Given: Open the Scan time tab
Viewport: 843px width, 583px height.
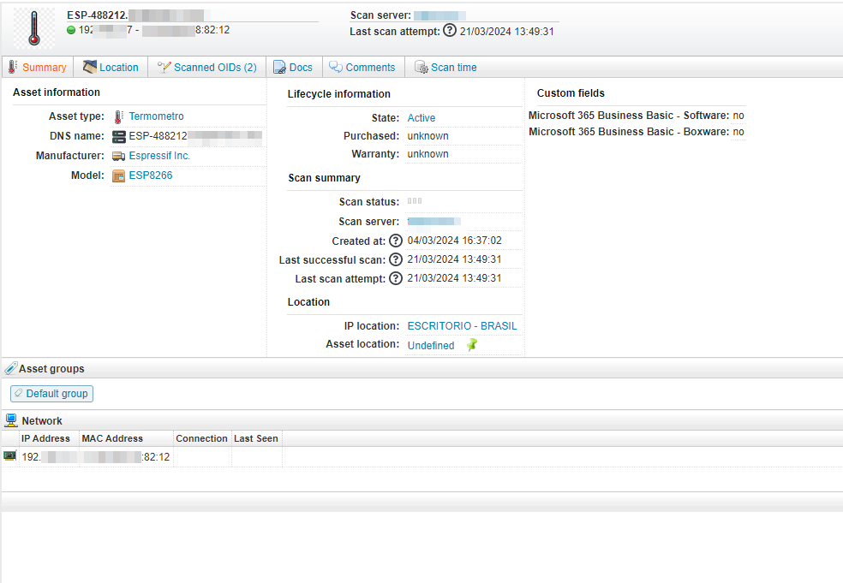Looking at the screenshot, I should 445,68.
